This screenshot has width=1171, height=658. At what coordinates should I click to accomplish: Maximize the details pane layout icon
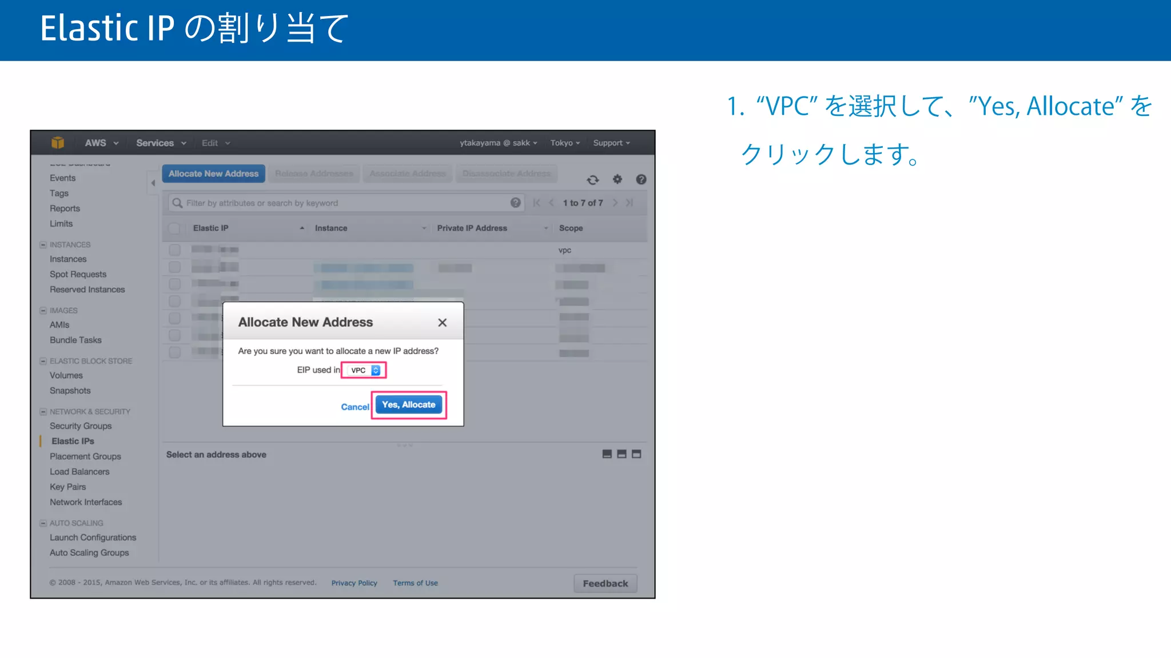(x=636, y=454)
